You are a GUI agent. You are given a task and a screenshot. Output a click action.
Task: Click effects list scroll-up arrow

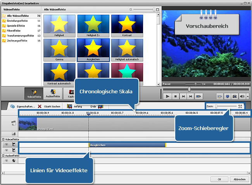point(158,15)
